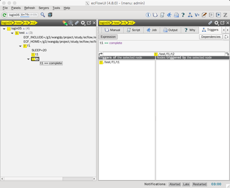Screen dimensions: 230x188
Task: Select the Triggers tab
Action: point(210,30)
